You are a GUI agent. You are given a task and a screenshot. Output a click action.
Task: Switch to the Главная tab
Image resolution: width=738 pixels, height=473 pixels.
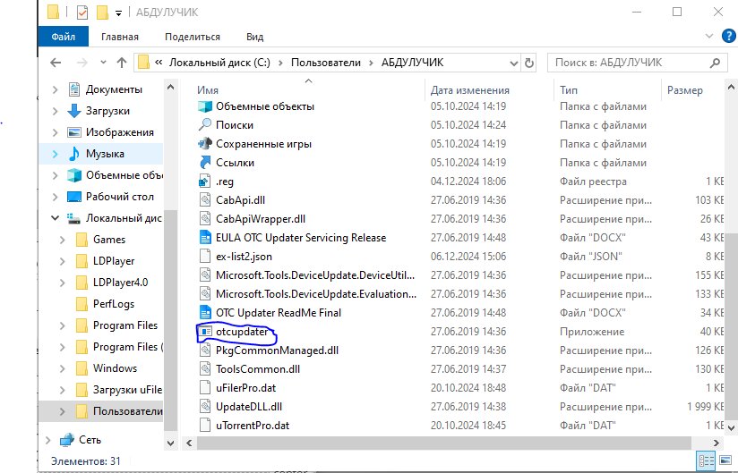[x=119, y=37]
